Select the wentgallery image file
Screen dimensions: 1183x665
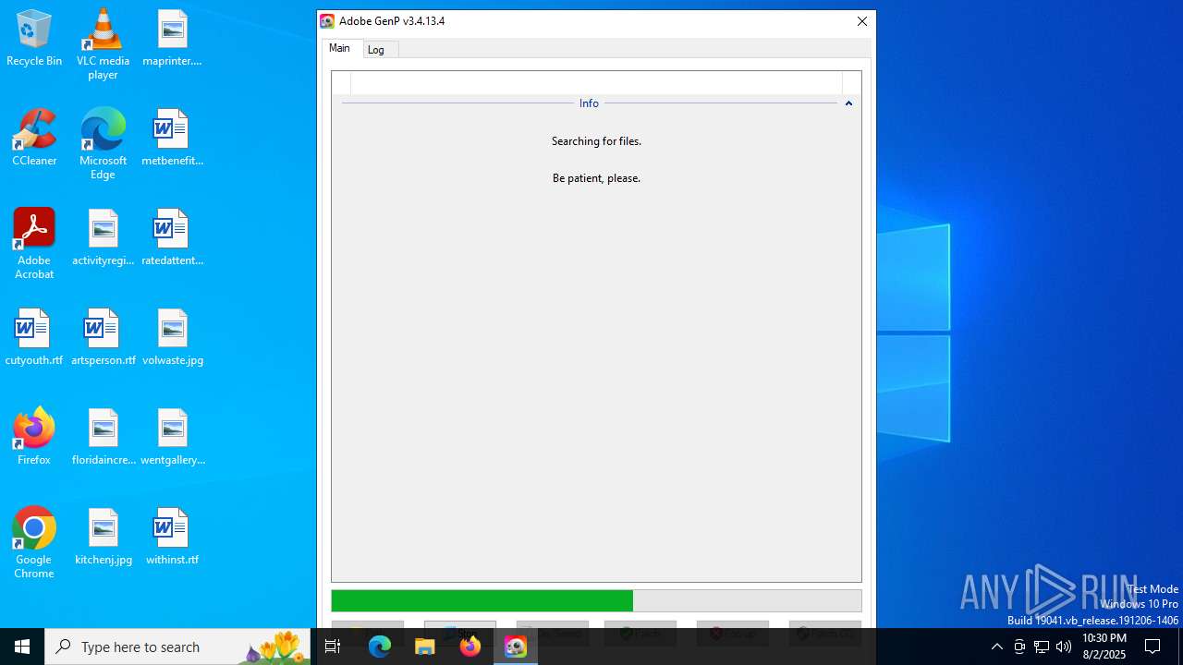click(172, 438)
